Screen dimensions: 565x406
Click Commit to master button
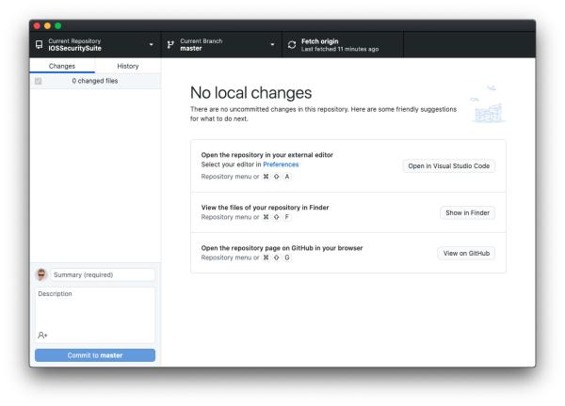click(95, 355)
